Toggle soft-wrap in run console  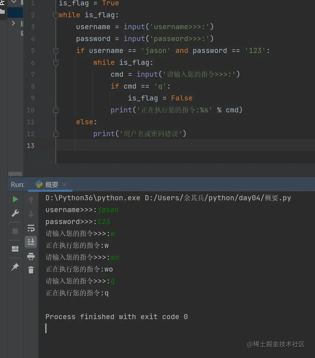tap(31, 228)
